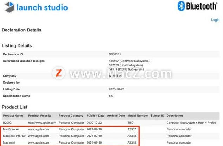
Task: Select 102120 (Host Subsystem) text
Action: coord(126,65)
